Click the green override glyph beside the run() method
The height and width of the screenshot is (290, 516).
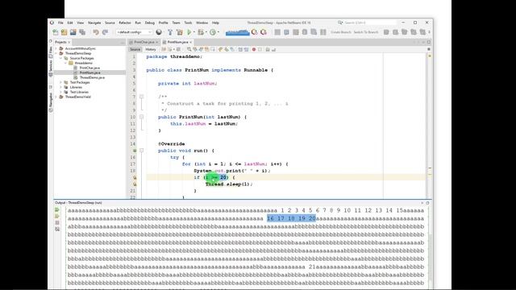[x=135, y=151]
